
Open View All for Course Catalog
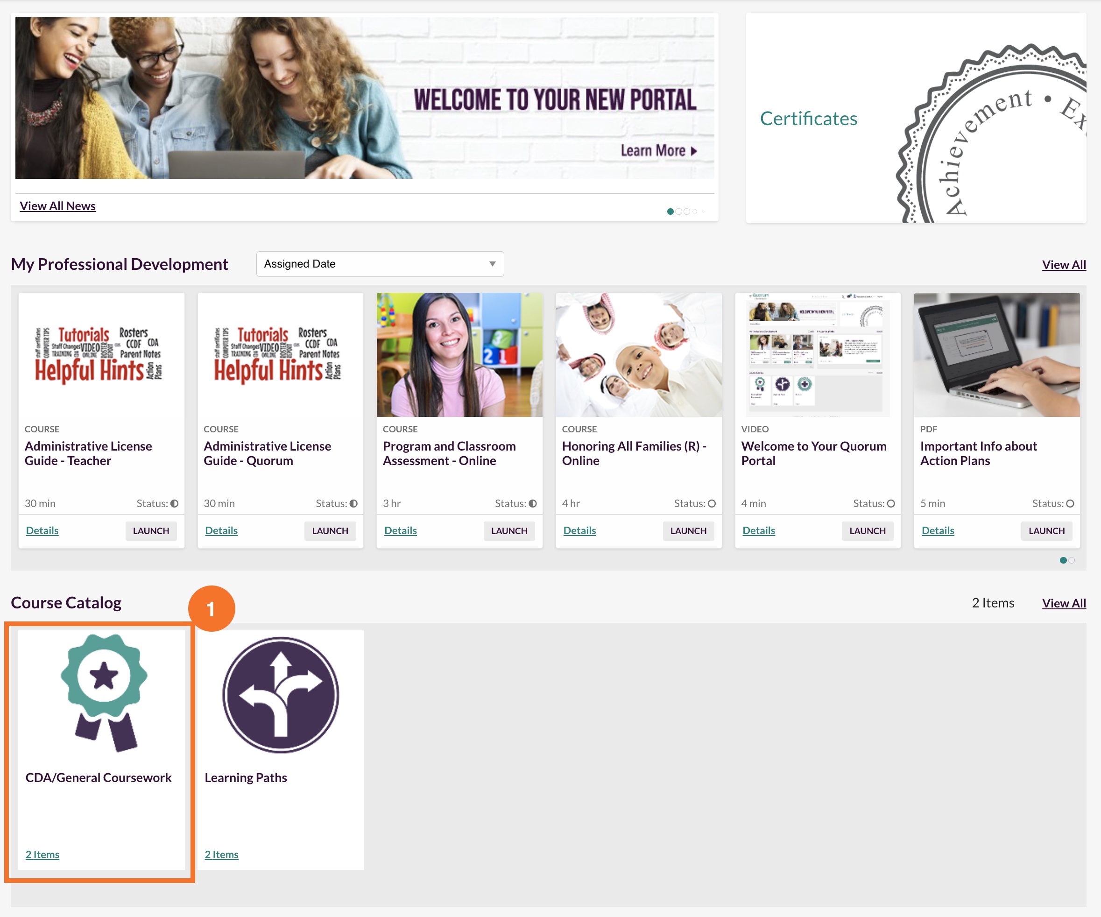click(x=1064, y=603)
